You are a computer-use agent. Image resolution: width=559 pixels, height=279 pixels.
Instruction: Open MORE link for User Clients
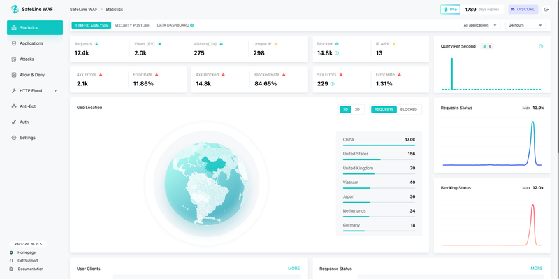pos(293,269)
